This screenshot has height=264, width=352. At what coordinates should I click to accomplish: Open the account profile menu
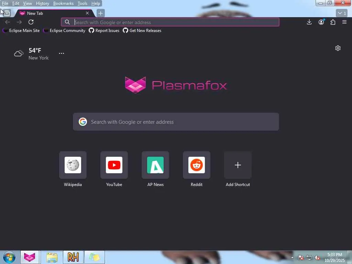pyautogui.click(x=321, y=22)
